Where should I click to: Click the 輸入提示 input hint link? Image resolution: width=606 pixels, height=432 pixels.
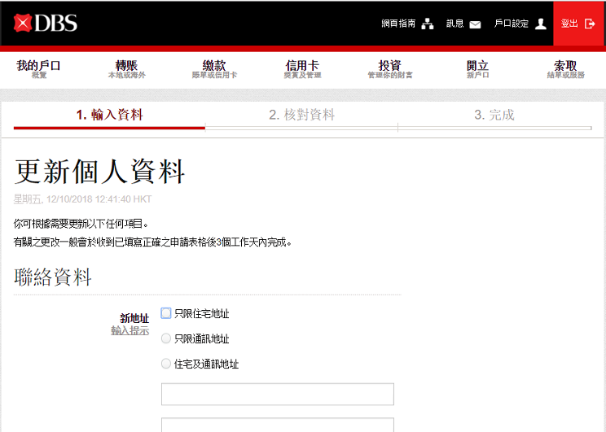click(x=130, y=331)
